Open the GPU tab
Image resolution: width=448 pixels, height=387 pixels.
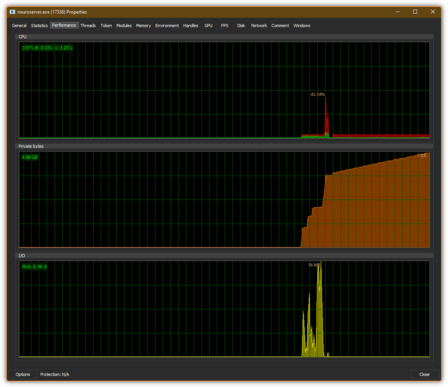208,25
